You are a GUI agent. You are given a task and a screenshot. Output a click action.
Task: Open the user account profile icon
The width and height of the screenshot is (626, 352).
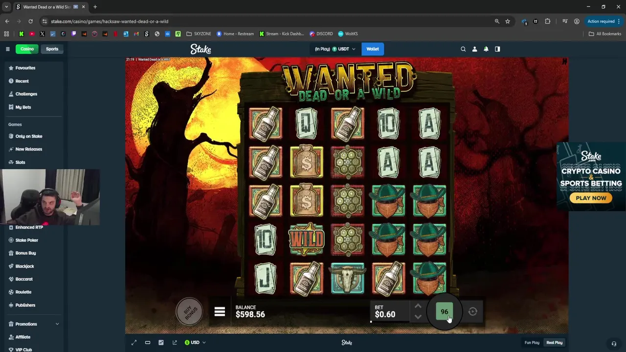coord(474,49)
